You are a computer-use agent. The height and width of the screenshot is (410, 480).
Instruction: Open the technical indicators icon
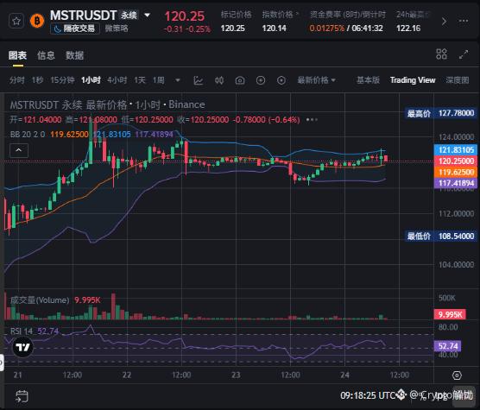pyautogui.click(x=199, y=80)
